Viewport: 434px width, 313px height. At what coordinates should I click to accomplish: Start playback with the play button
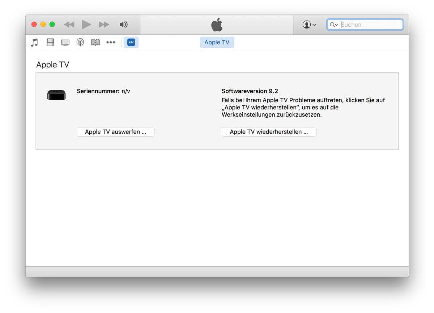coord(86,25)
